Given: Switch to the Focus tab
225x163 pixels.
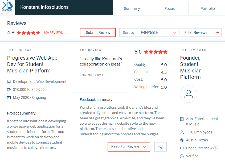Looking at the screenshot, I should (x=170, y=9).
